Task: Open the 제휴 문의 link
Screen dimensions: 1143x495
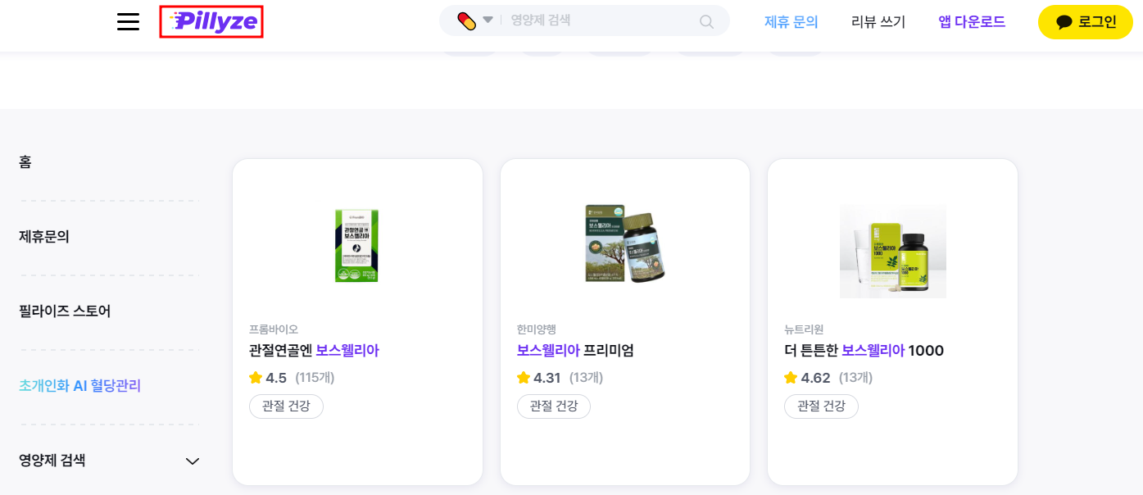Action: 790,22
